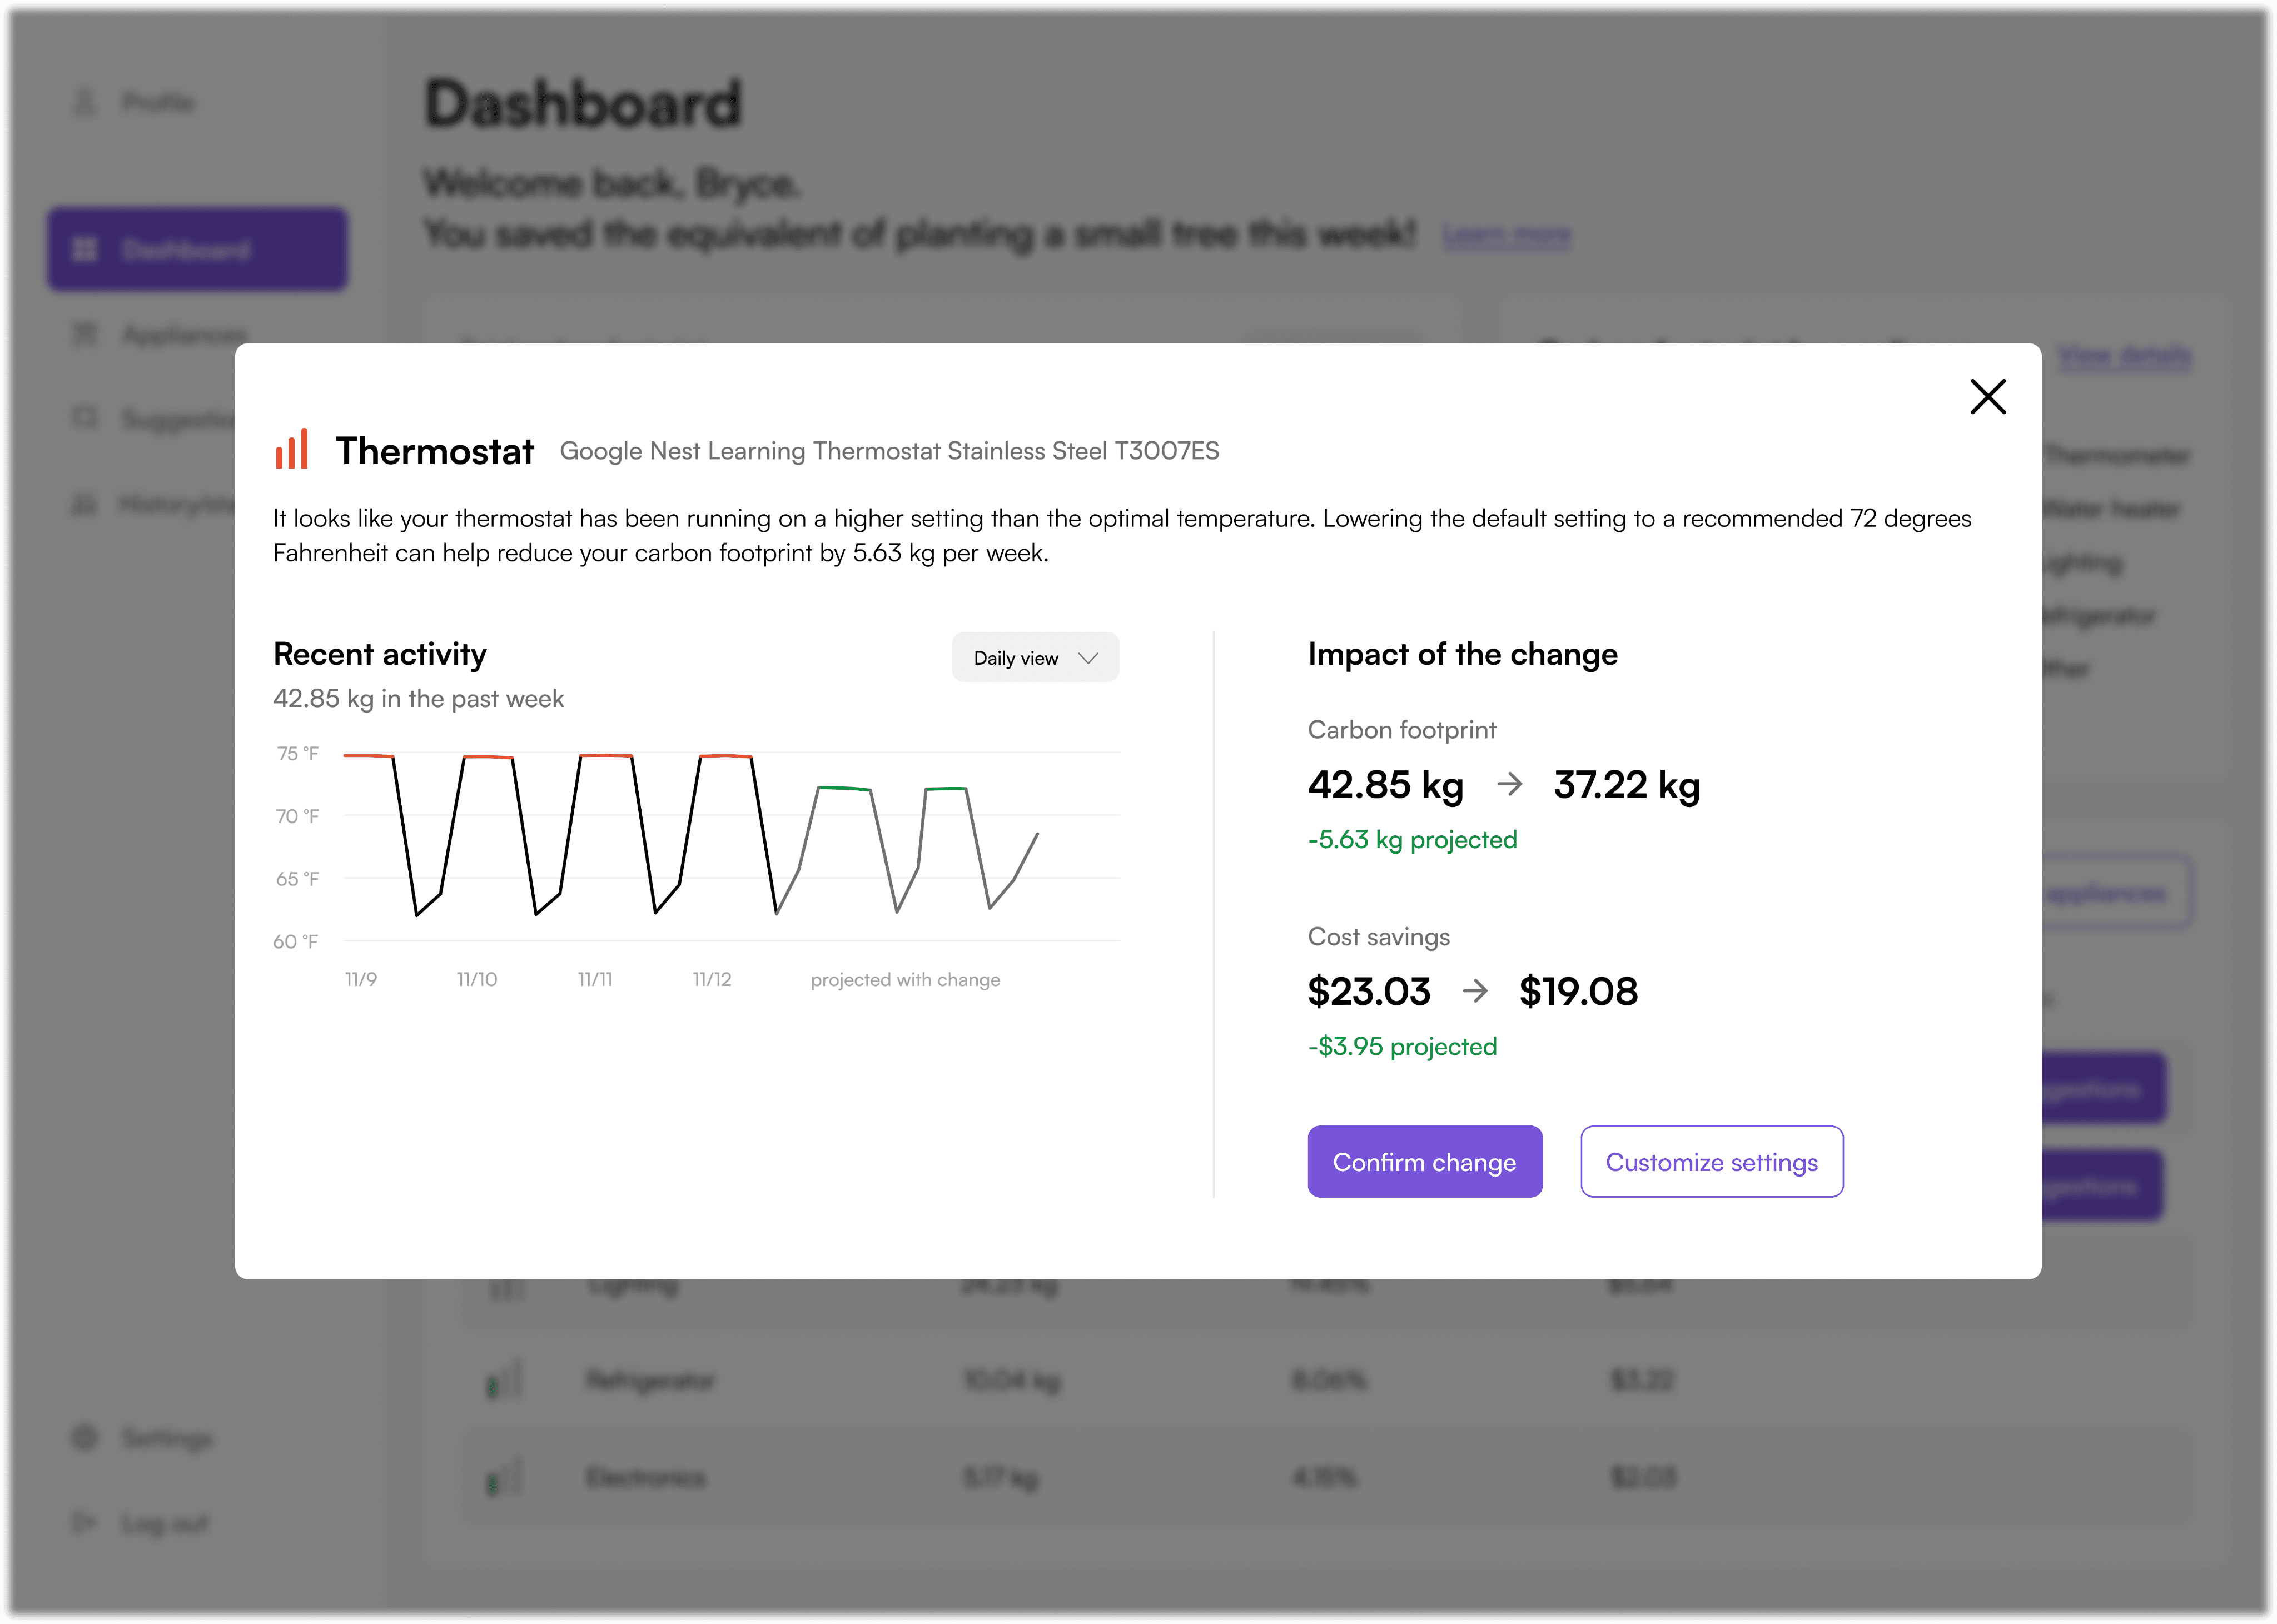Click the projected 37.22 kg value
The image size is (2277, 1624).
(x=1626, y=785)
